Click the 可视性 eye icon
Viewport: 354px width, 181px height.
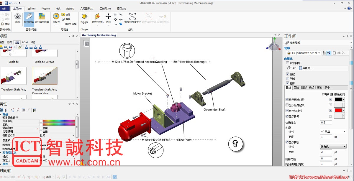[56, 16]
